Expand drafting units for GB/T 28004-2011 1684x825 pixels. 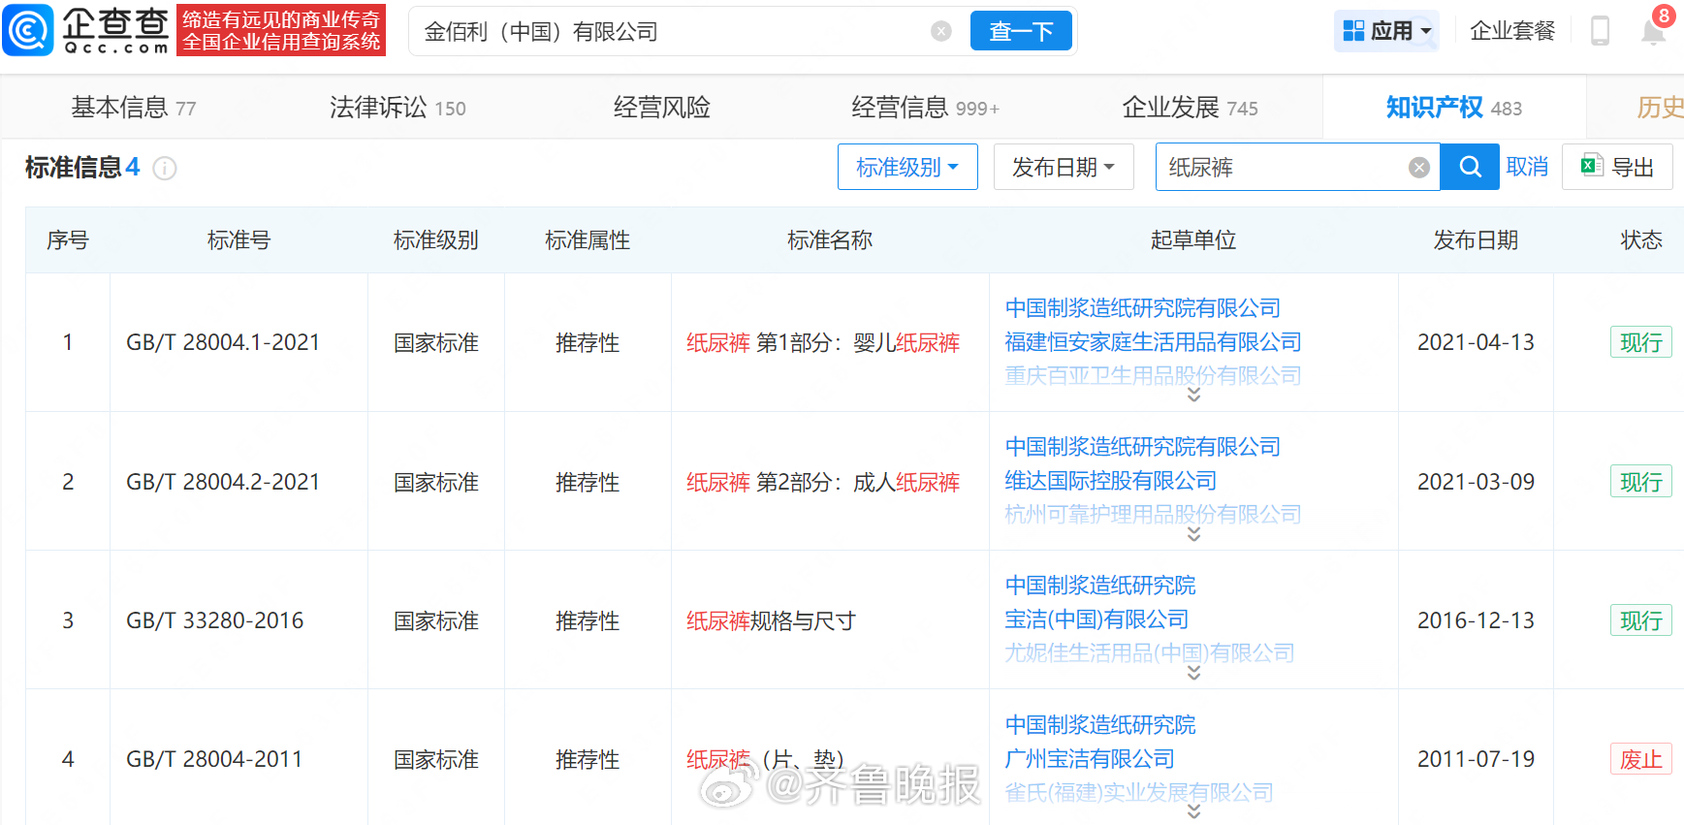point(1193,811)
